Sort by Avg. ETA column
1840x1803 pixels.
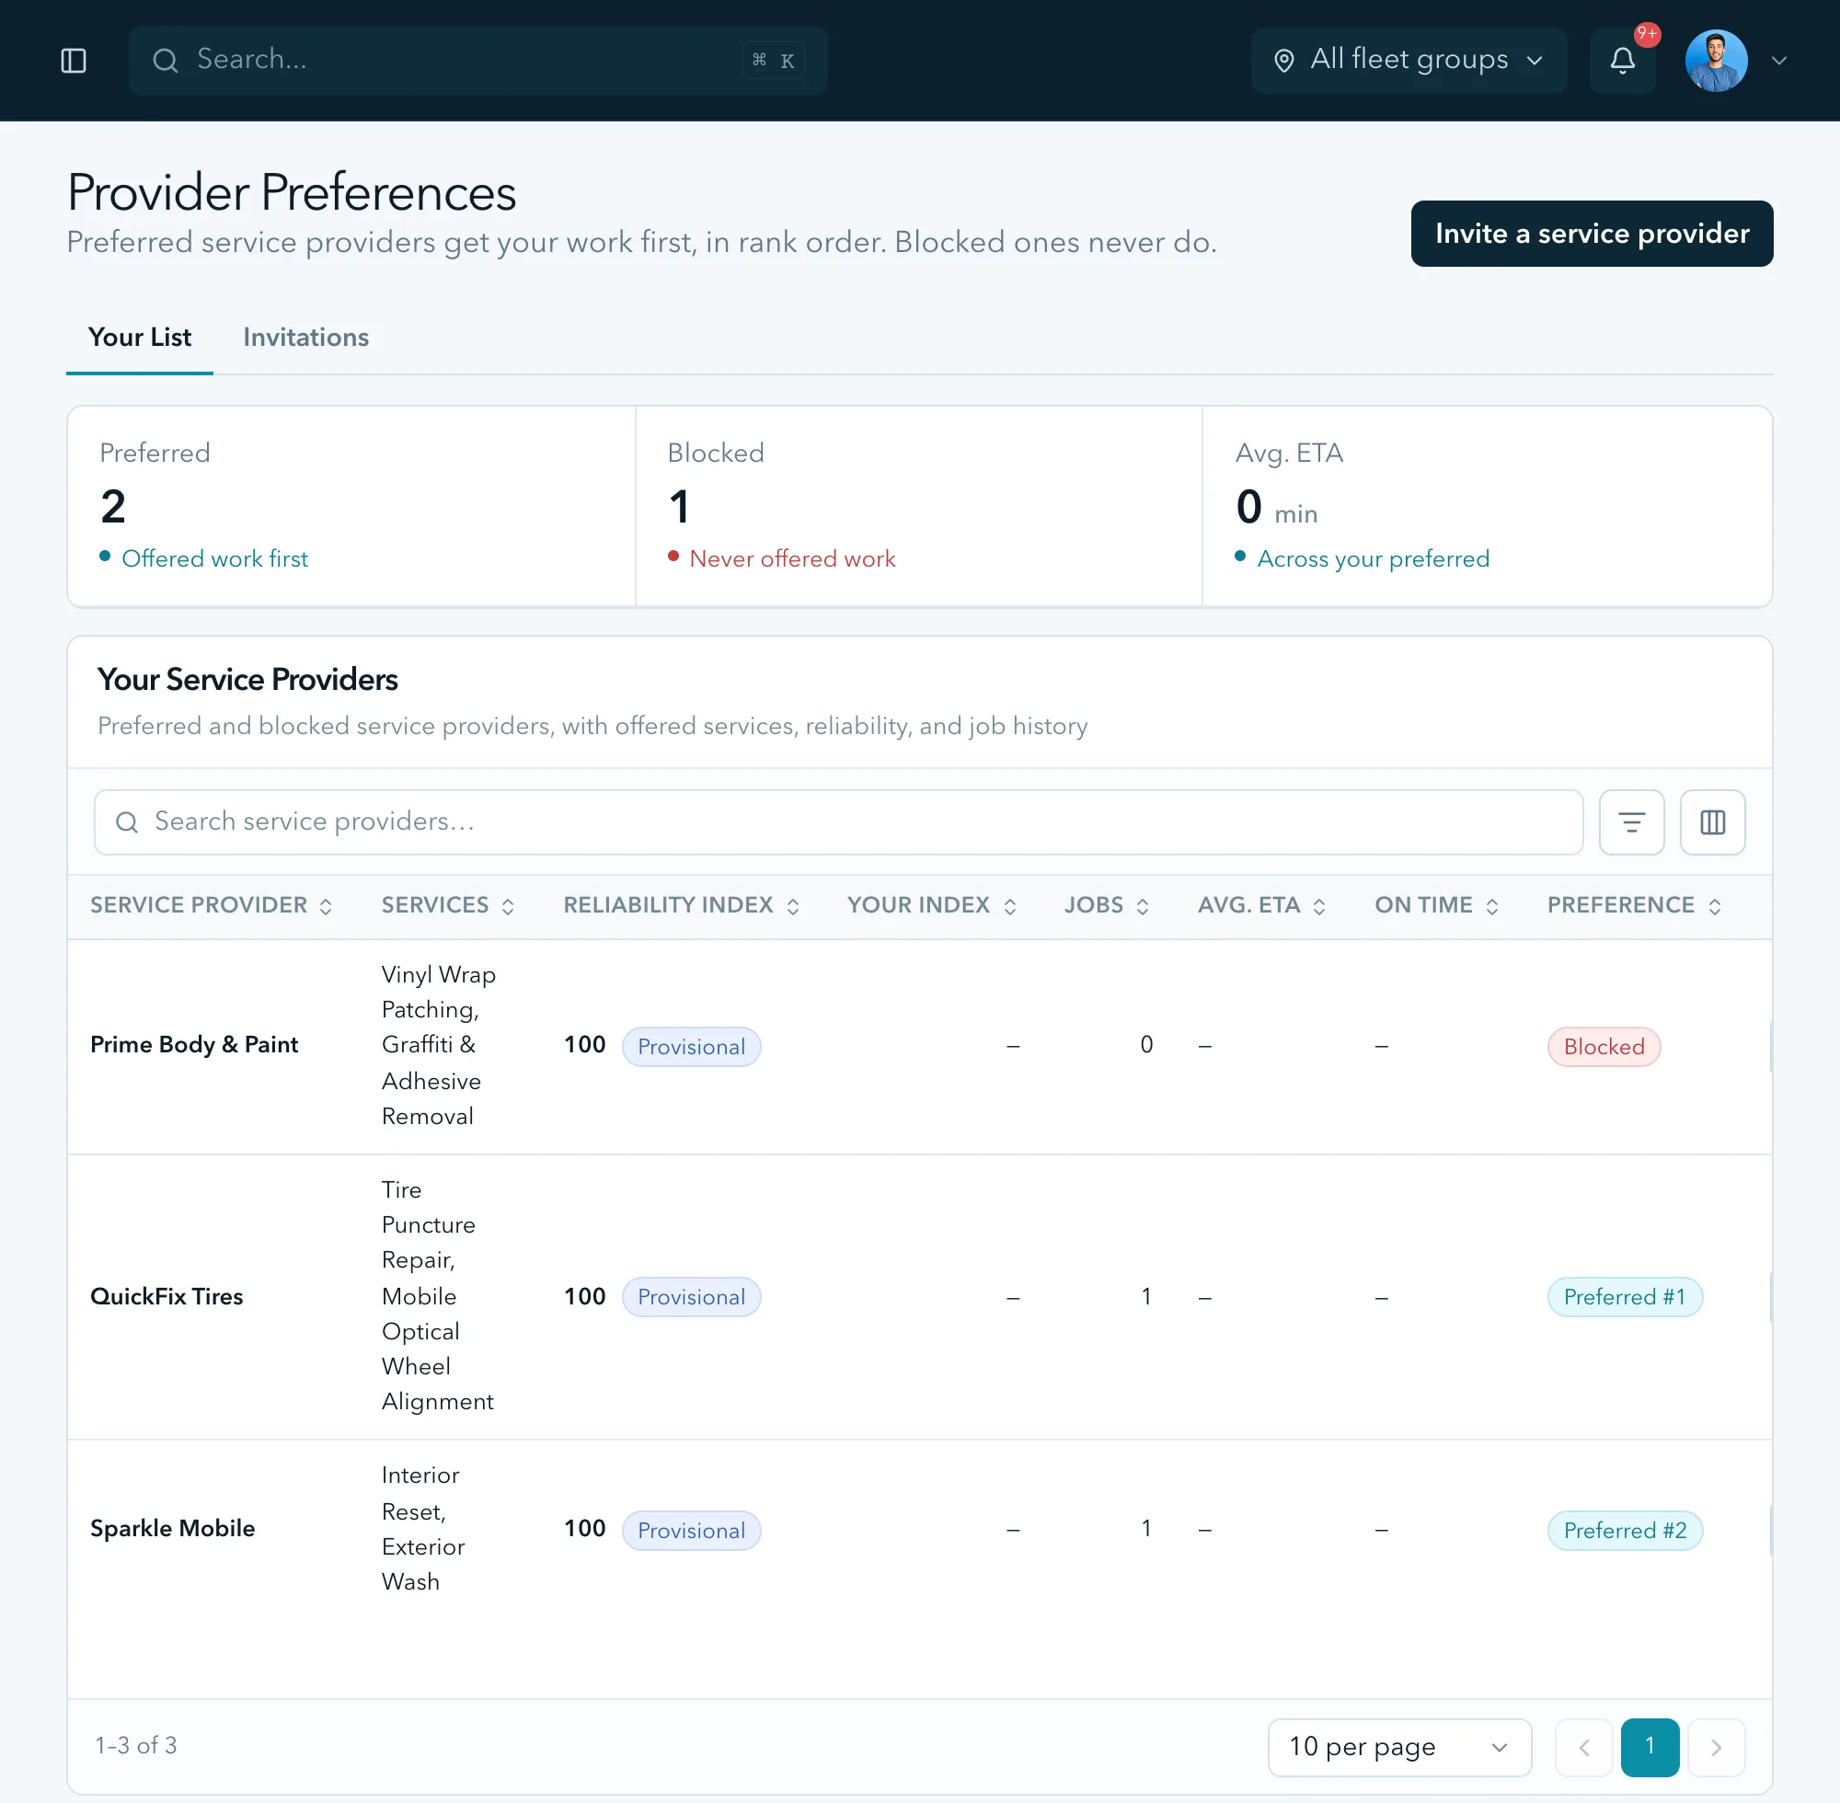click(1261, 905)
